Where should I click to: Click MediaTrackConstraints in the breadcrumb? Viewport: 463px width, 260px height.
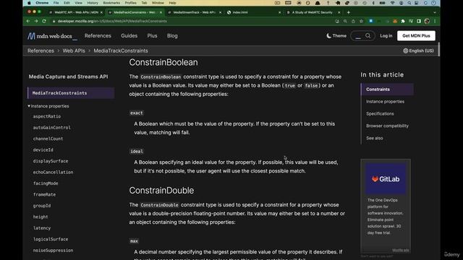coord(121,51)
